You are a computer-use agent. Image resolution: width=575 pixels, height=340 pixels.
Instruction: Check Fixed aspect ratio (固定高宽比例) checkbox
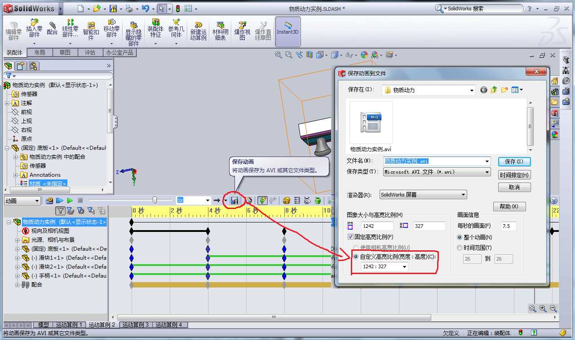click(351, 237)
